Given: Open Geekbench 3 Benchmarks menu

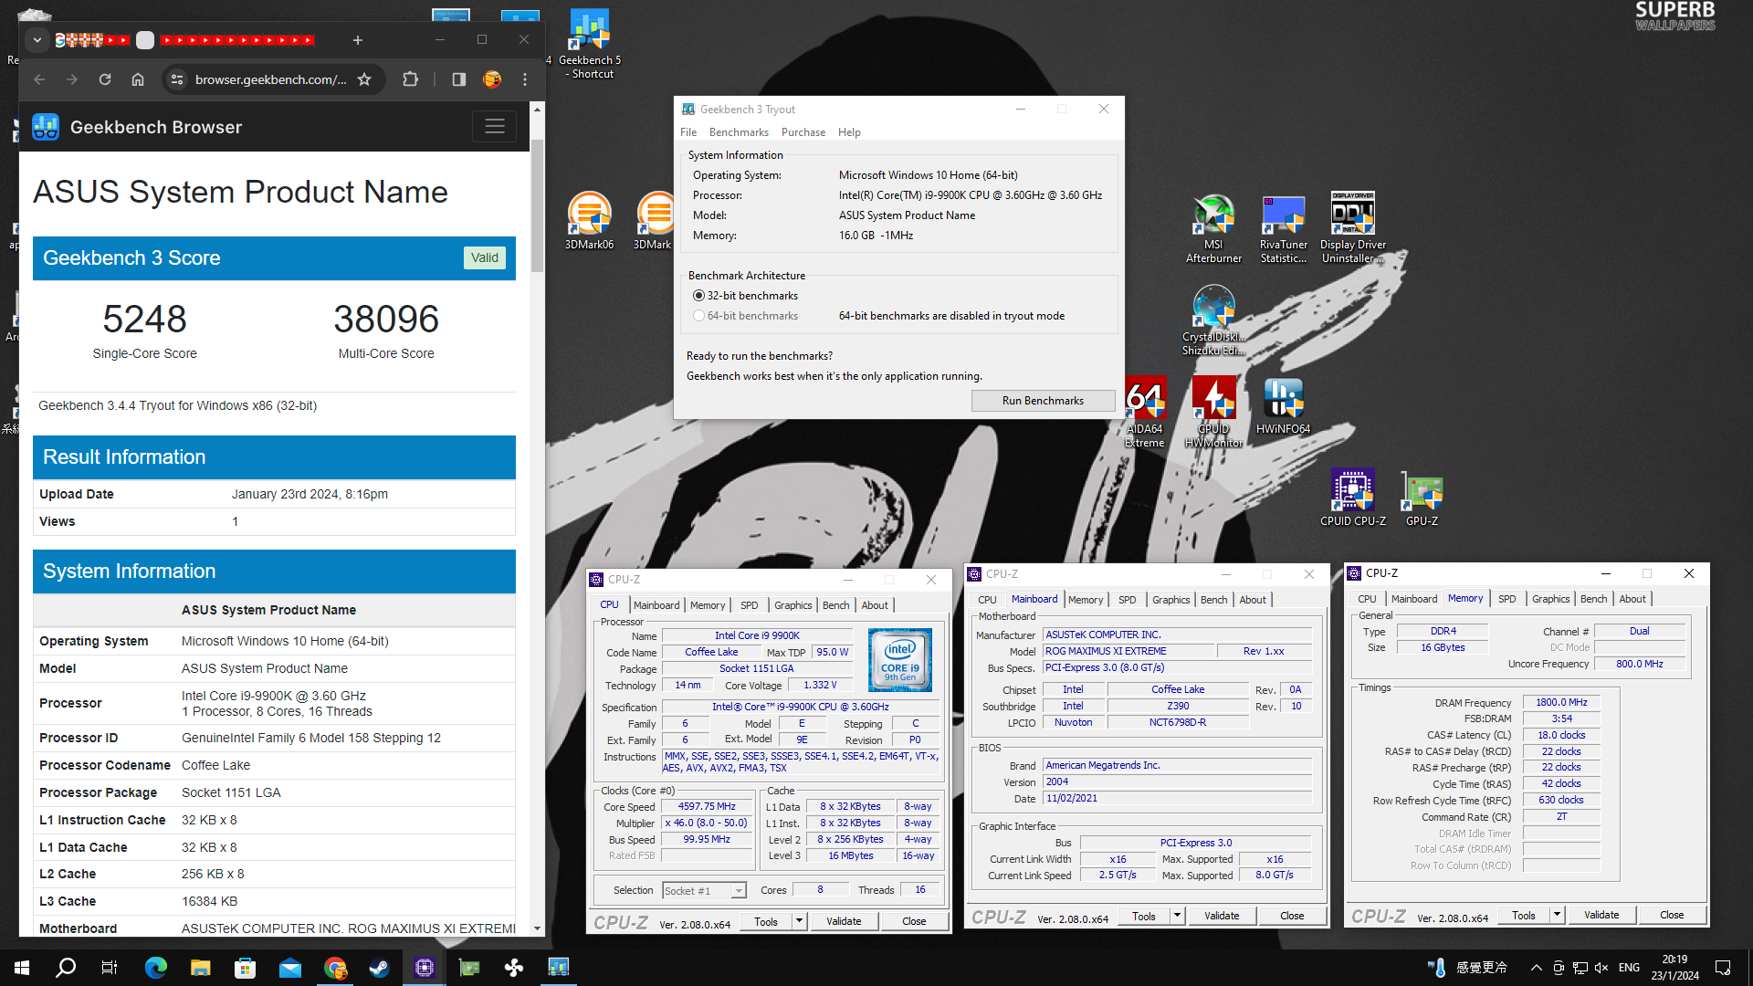Looking at the screenshot, I should coord(739,132).
